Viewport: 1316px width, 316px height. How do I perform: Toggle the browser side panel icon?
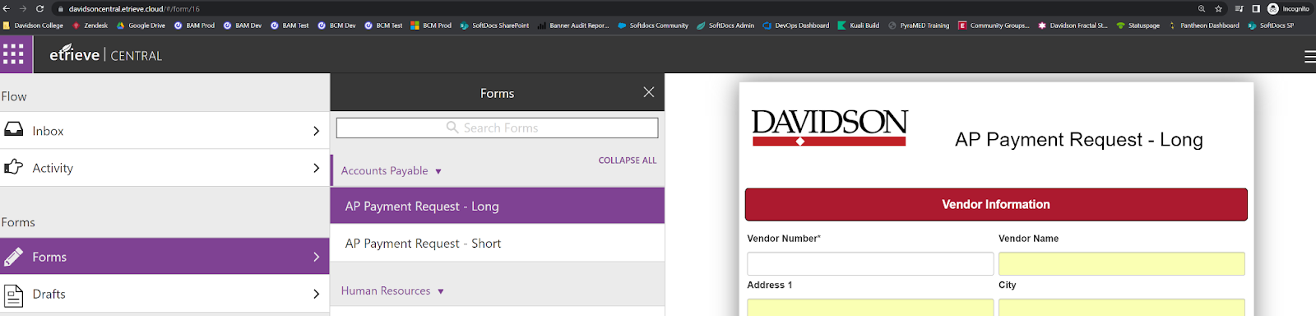click(1256, 8)
